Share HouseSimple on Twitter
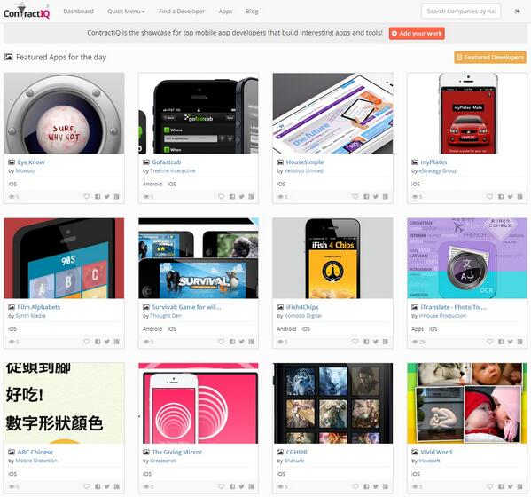The width and height of the screenshot is (531, 497). [x=376, y=197]
